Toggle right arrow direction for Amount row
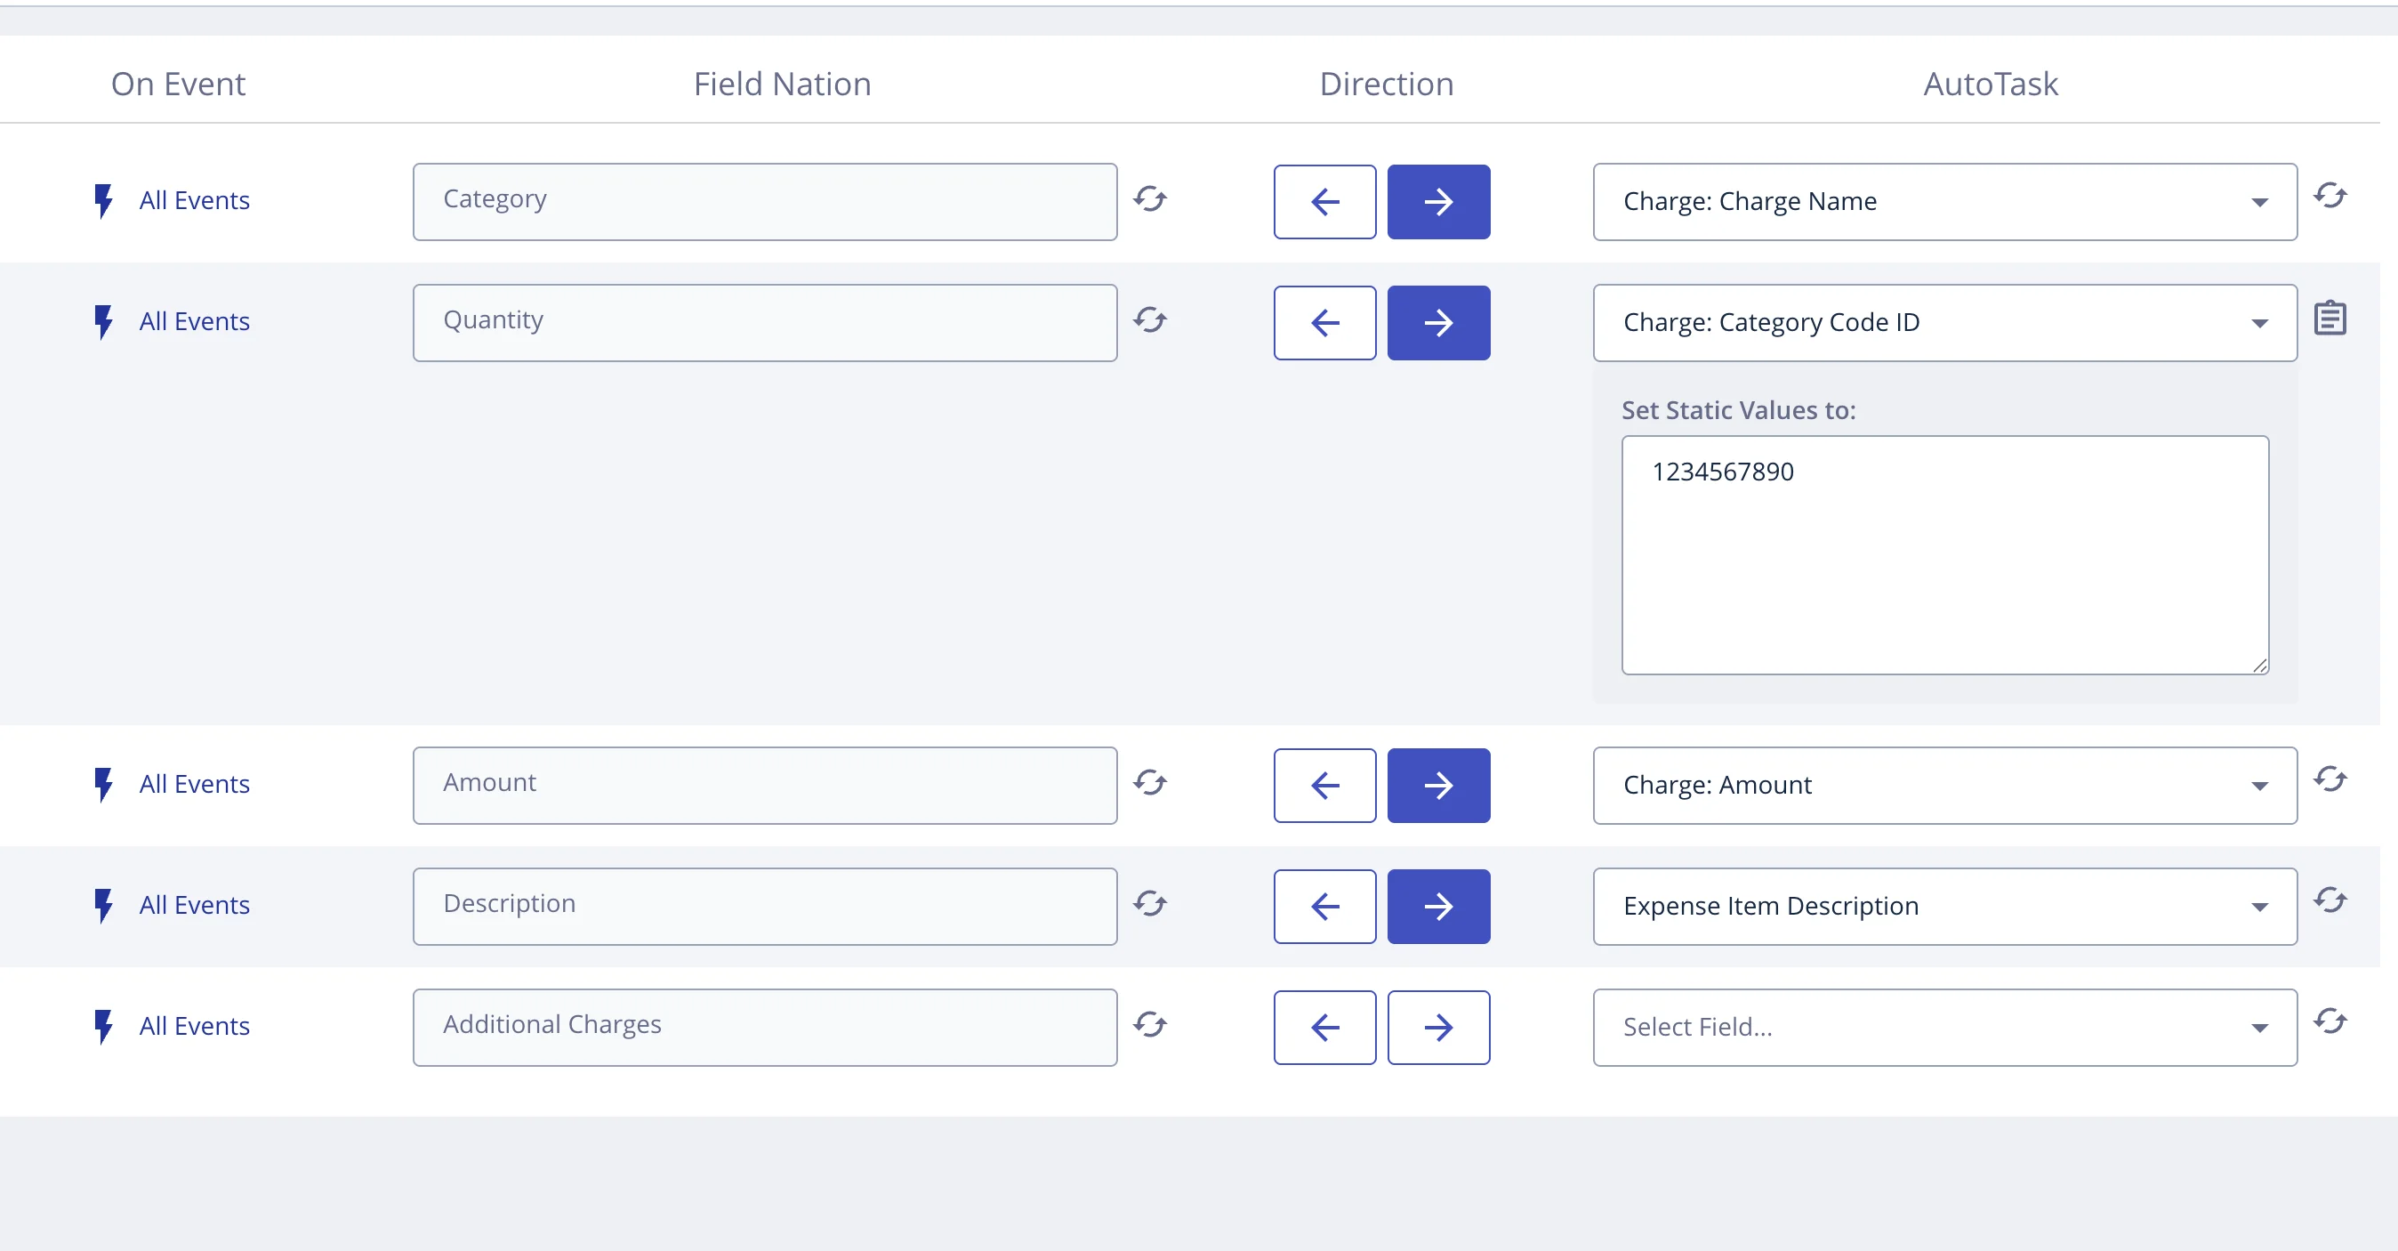This screenshot has height=1251, width=2398. (1438, 787)
